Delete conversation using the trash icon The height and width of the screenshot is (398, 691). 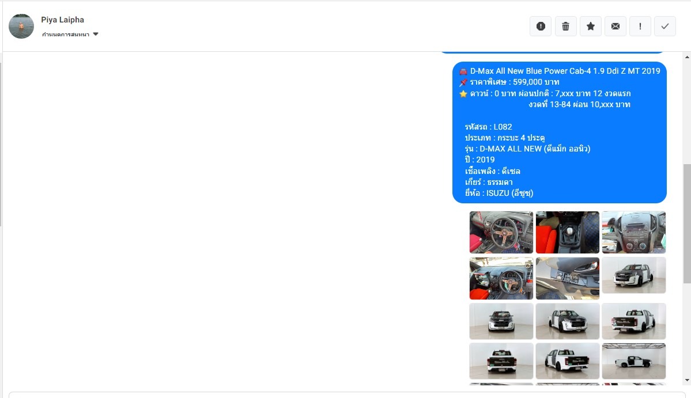[565, 26]
